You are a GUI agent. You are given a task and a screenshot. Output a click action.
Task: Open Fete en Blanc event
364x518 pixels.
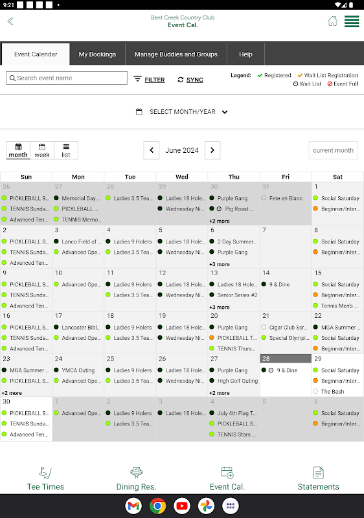click(x=286, y=198)
